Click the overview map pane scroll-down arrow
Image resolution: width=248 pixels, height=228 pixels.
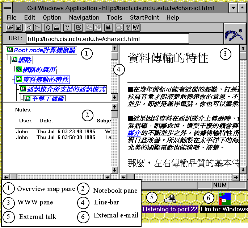point(114,97)
